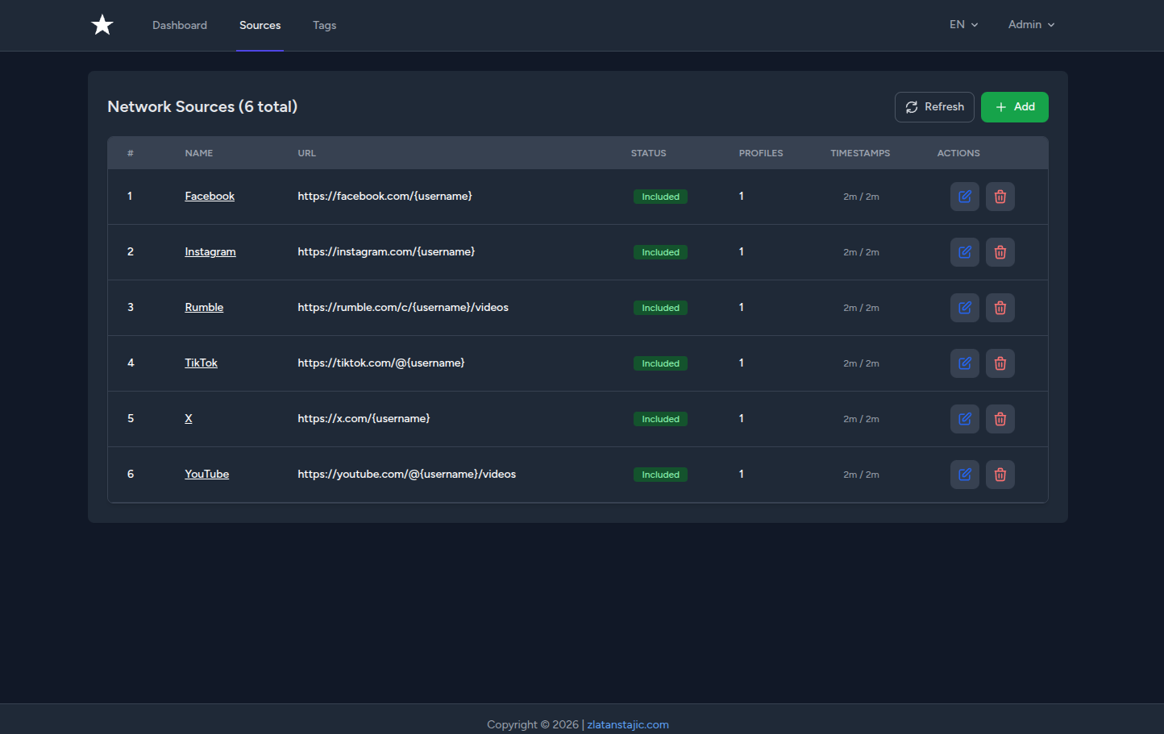Visit the zlatanstajic.com footer link
The height and width of the screenshot is (734, 1164).
(628, 724)
